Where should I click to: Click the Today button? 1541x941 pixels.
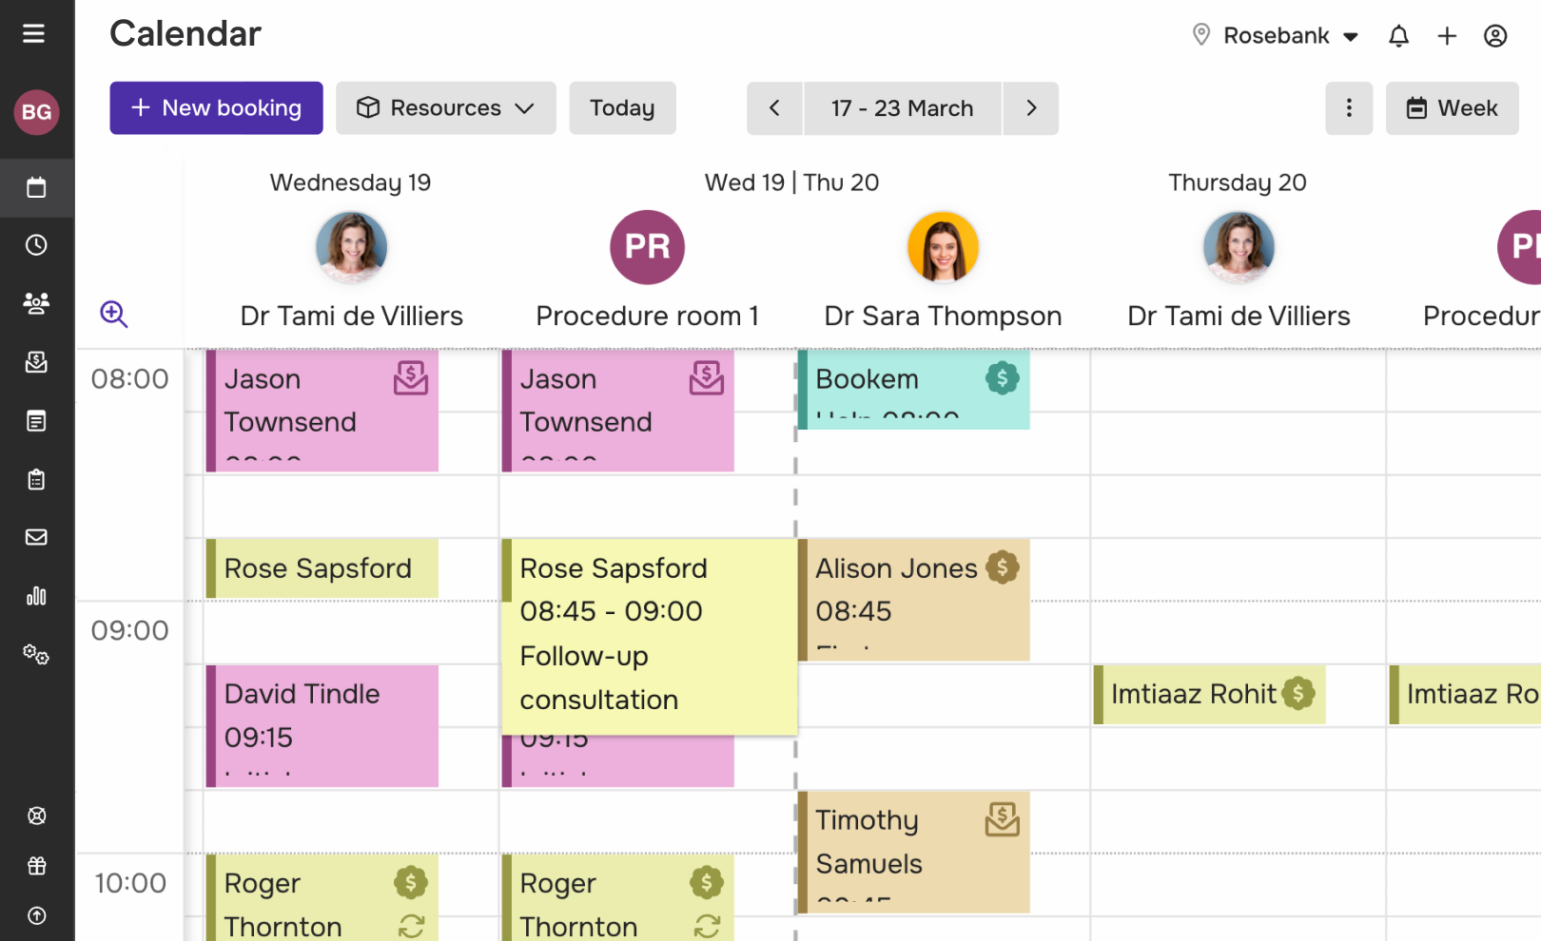(x=622, y=108)
